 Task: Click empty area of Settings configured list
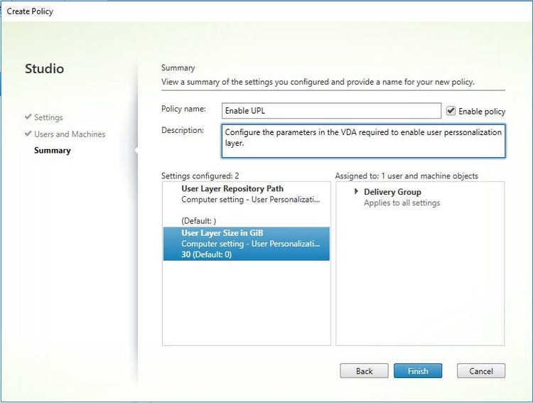247,303
